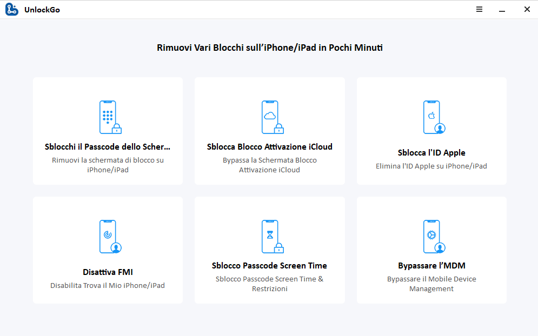
Task: Click the hourglass Screen Time phone icon
Action: click(273, 237)
